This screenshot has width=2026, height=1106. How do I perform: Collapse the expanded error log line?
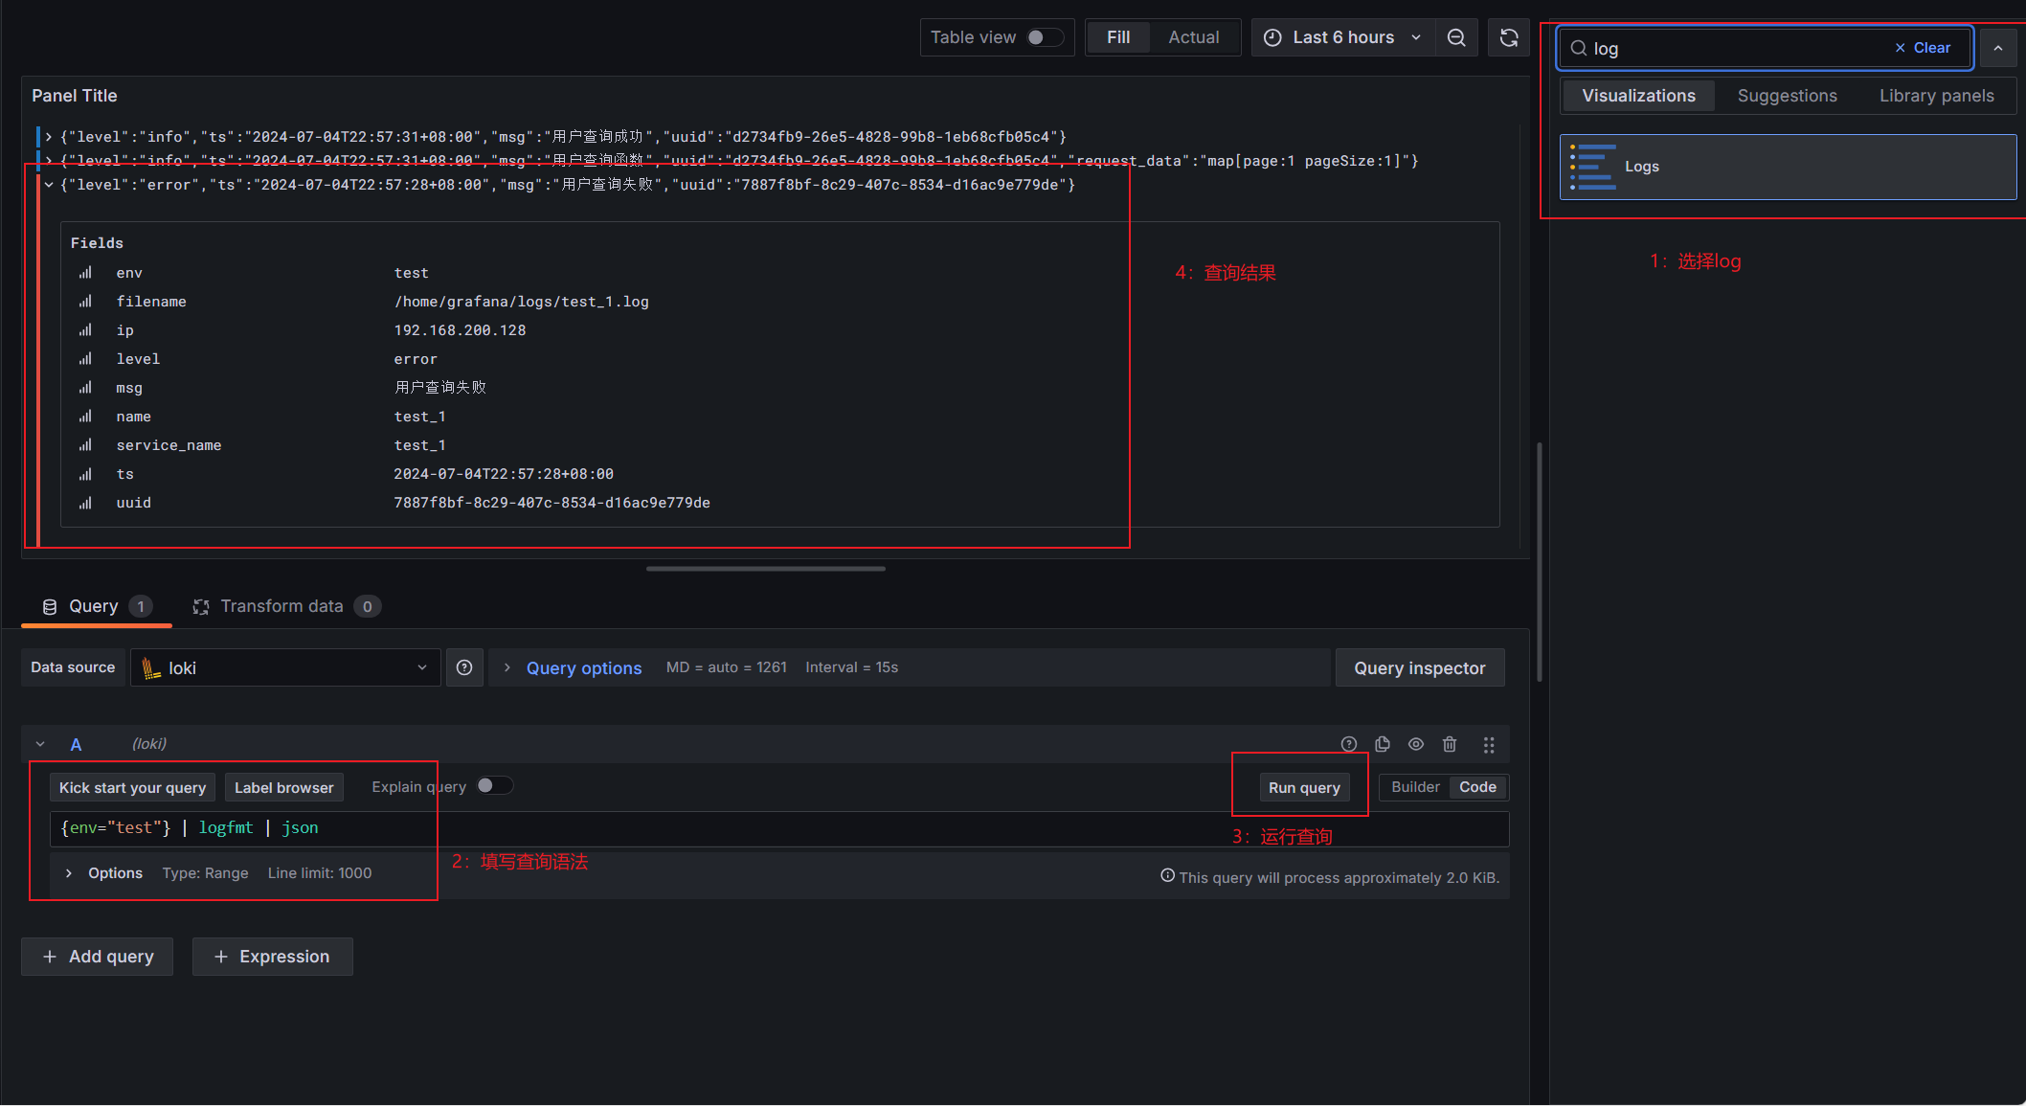point(48,185)
